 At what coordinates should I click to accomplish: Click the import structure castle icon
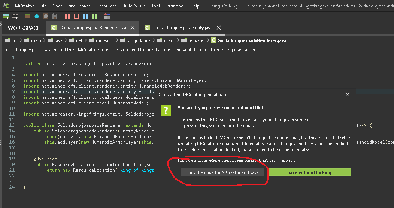click(x=55, y=16)
